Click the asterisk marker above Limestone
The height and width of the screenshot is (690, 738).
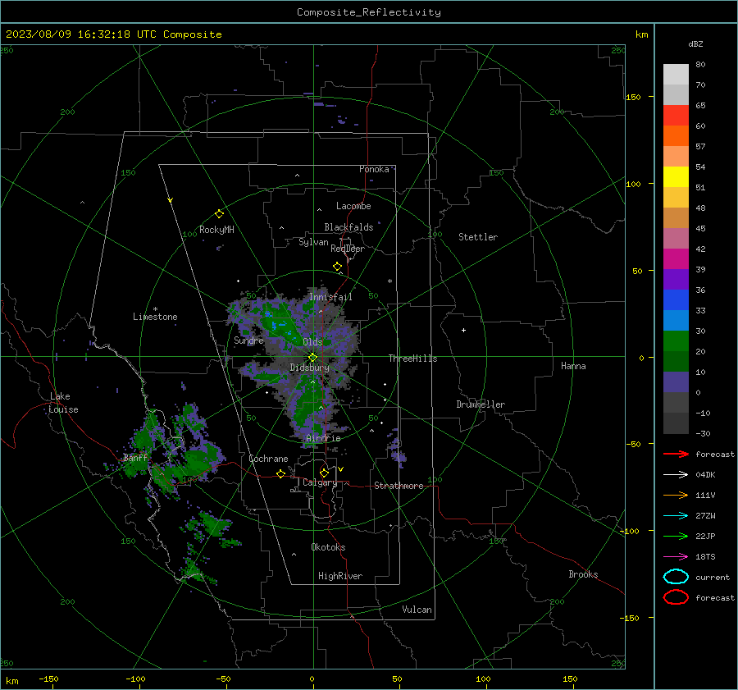pyautogui.click(x=155, y=309)
